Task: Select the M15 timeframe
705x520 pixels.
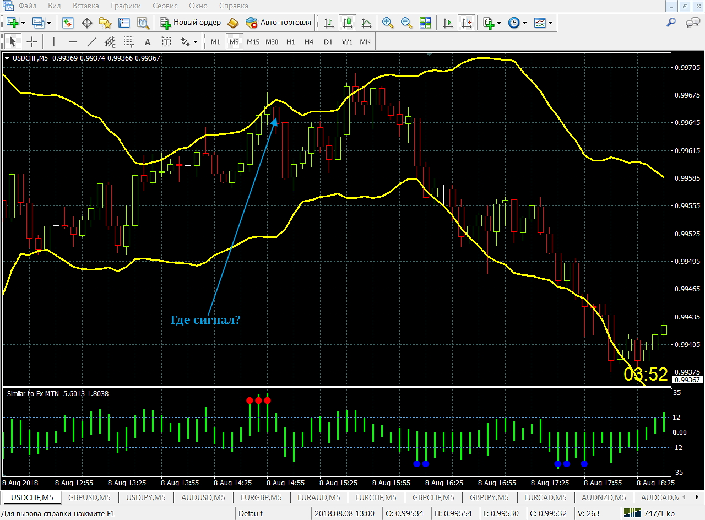Action: 253,42
